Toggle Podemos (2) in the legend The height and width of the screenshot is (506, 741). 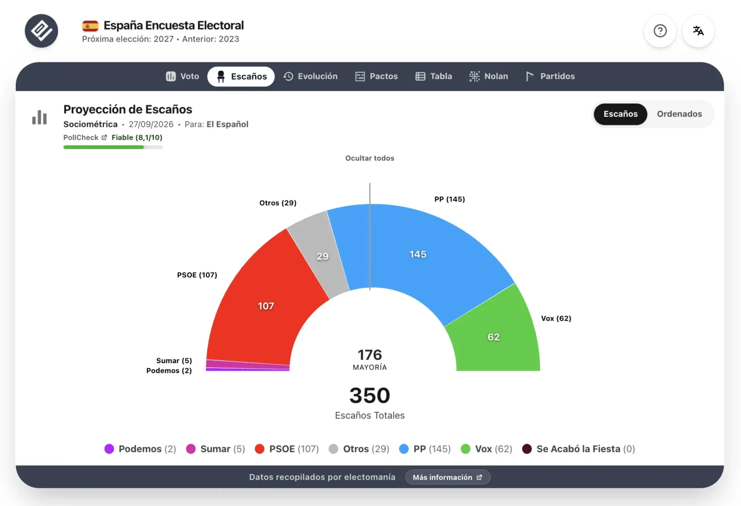point(140,449)
